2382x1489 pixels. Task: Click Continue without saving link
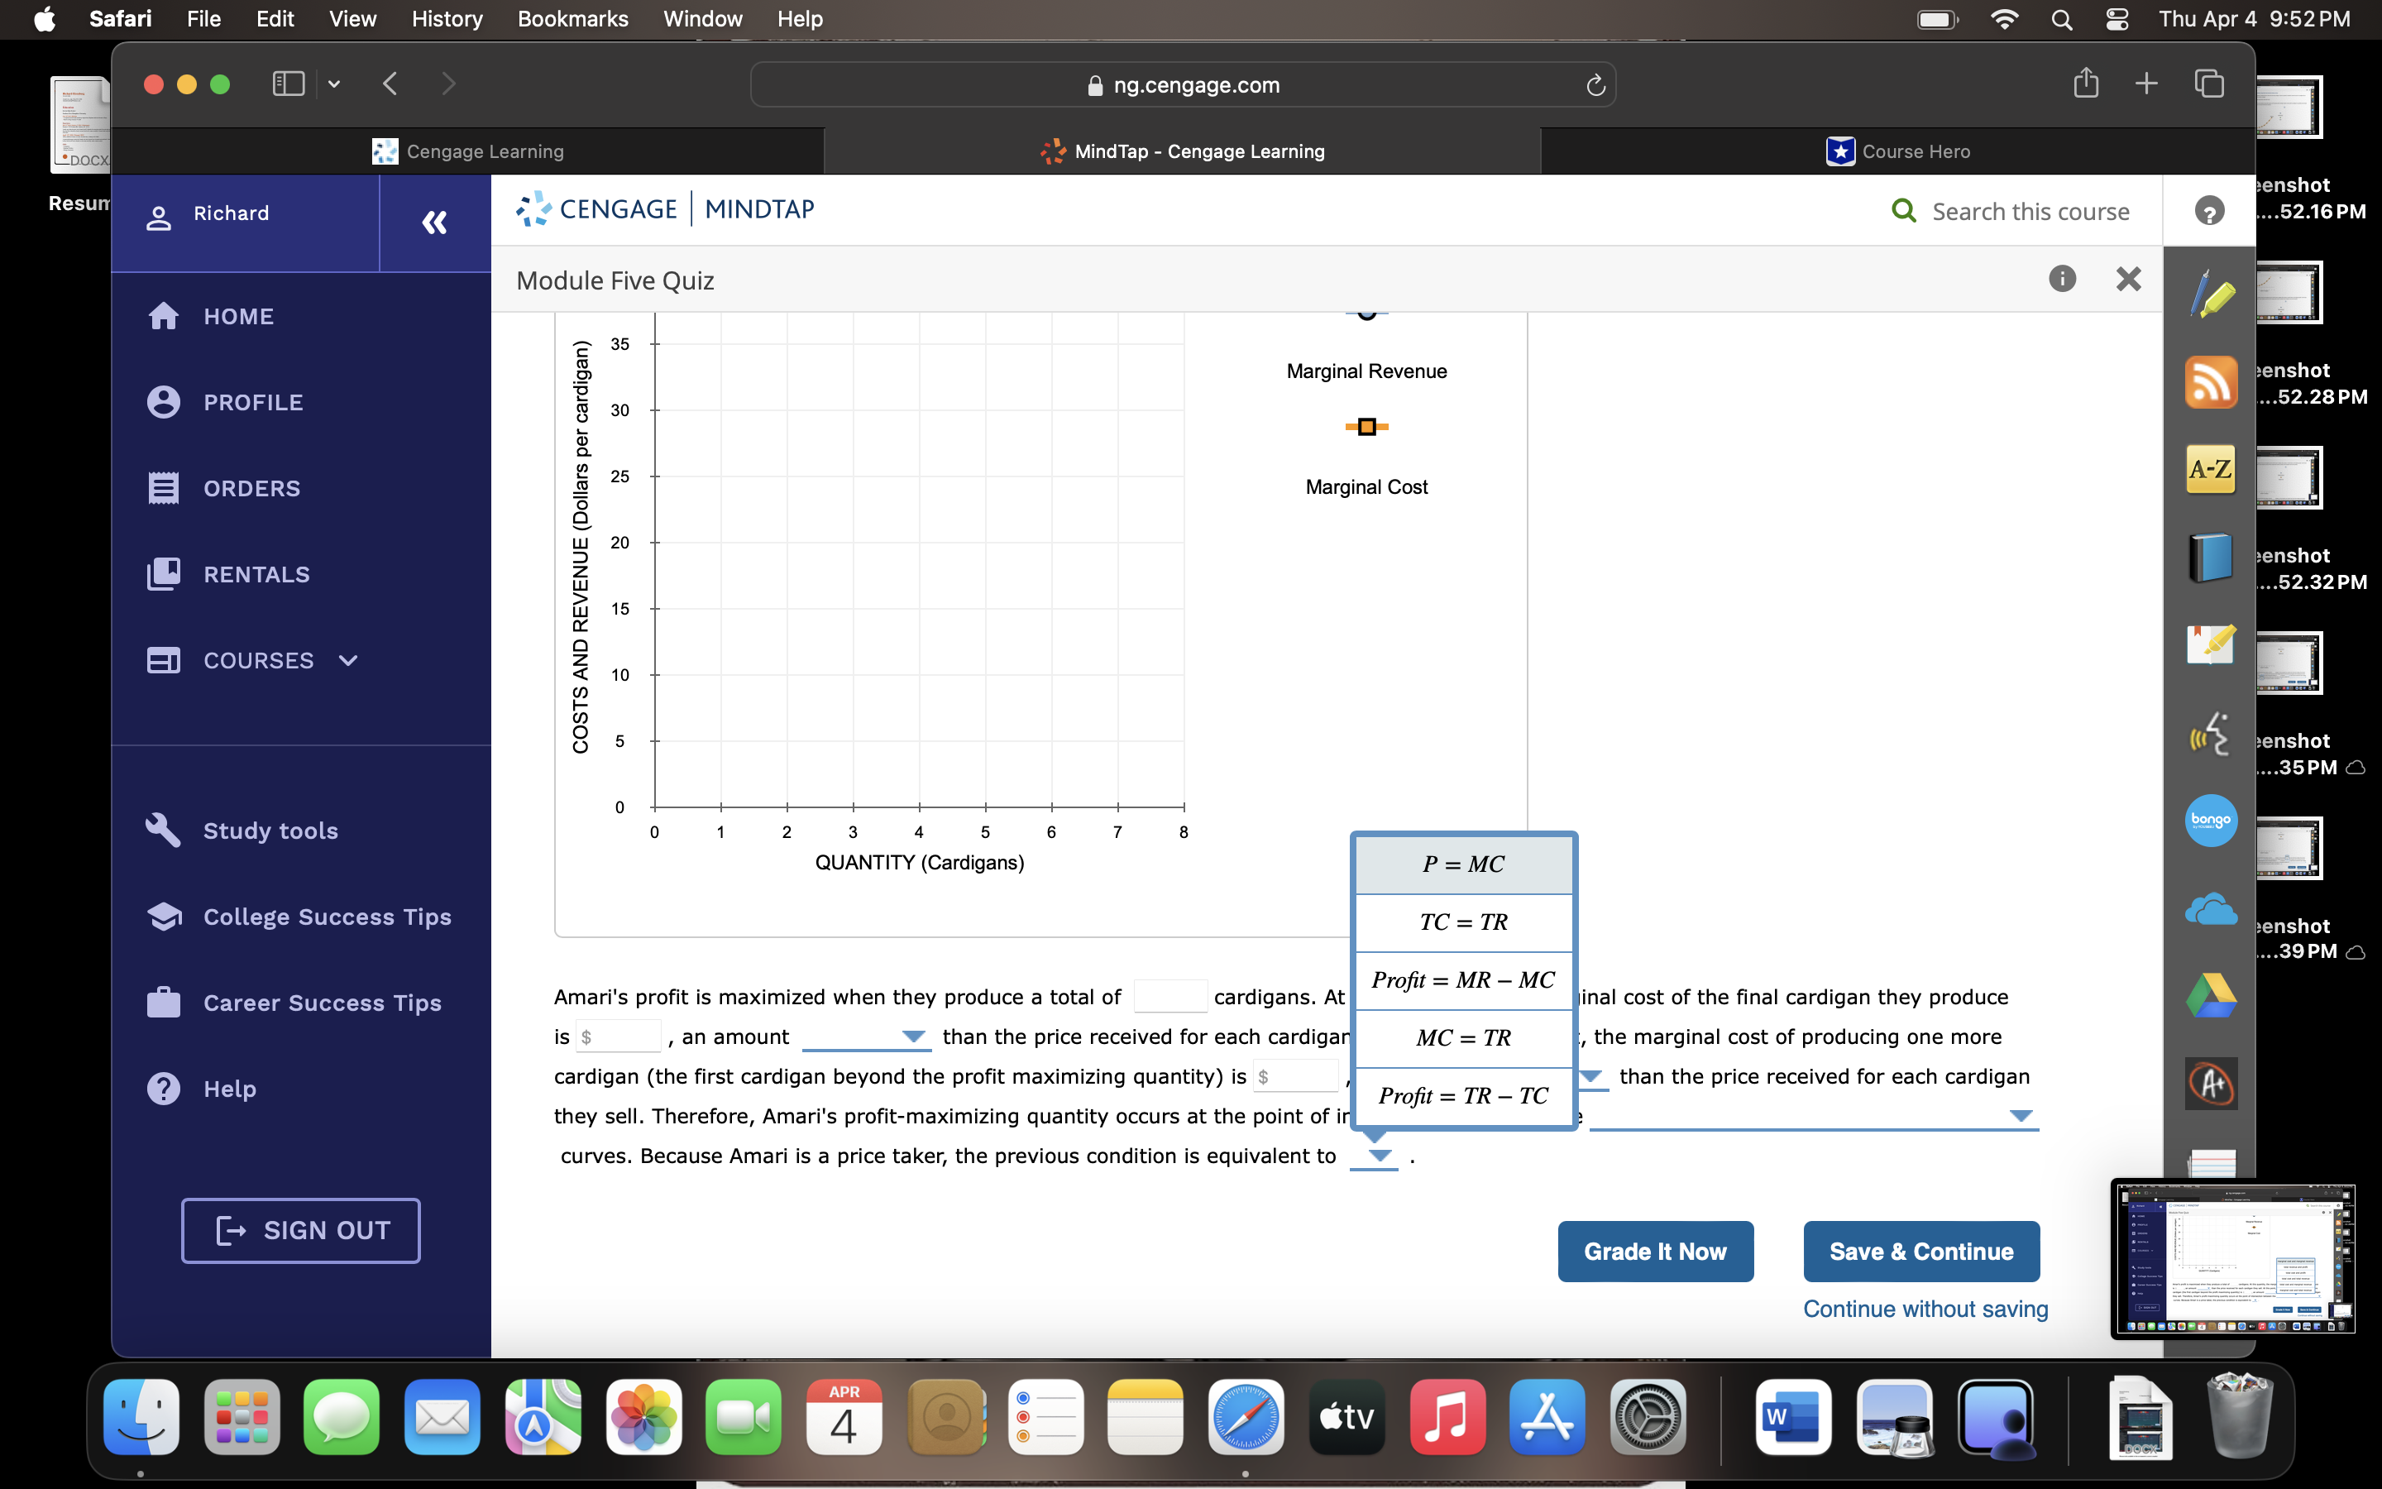pos(1925,1308)
